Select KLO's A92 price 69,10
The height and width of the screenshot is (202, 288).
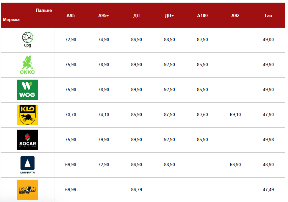235,115
